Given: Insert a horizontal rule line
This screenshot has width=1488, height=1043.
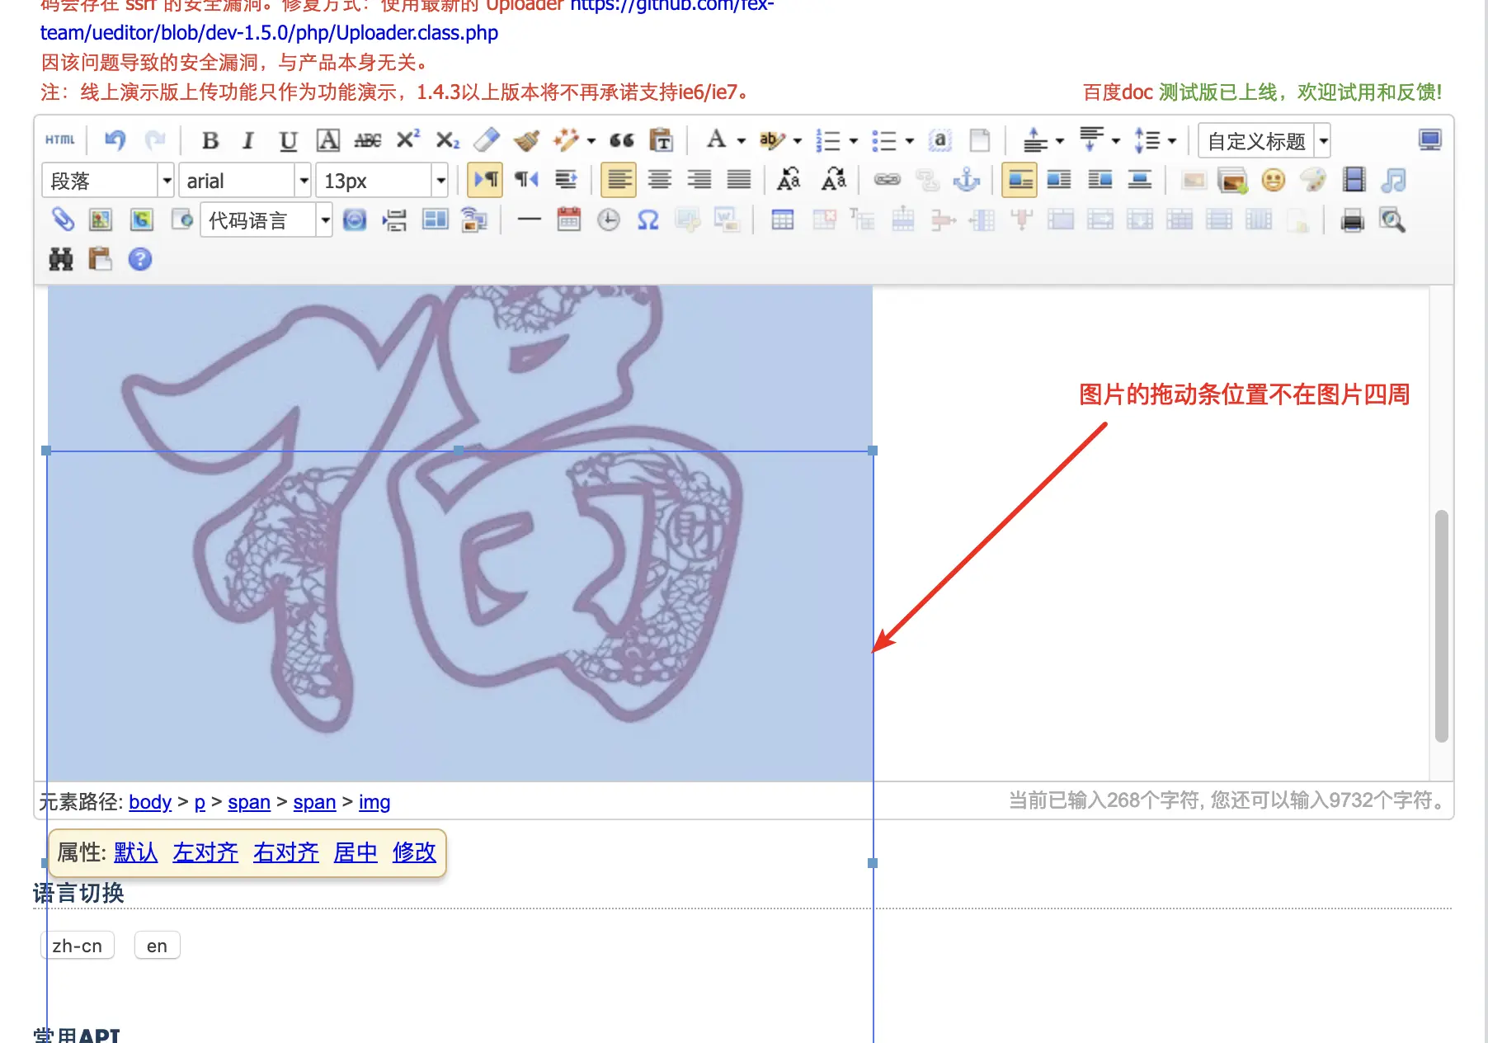Looking at the screenshot, I should (x=529, y=219).
